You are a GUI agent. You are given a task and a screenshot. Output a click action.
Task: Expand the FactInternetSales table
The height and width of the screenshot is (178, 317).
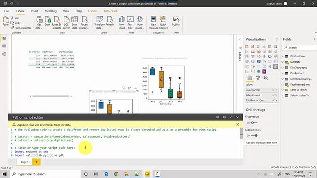pos(283,85)
